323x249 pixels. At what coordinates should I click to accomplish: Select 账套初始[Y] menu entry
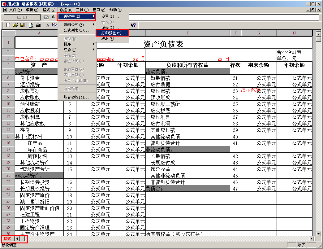coord(77,97)
